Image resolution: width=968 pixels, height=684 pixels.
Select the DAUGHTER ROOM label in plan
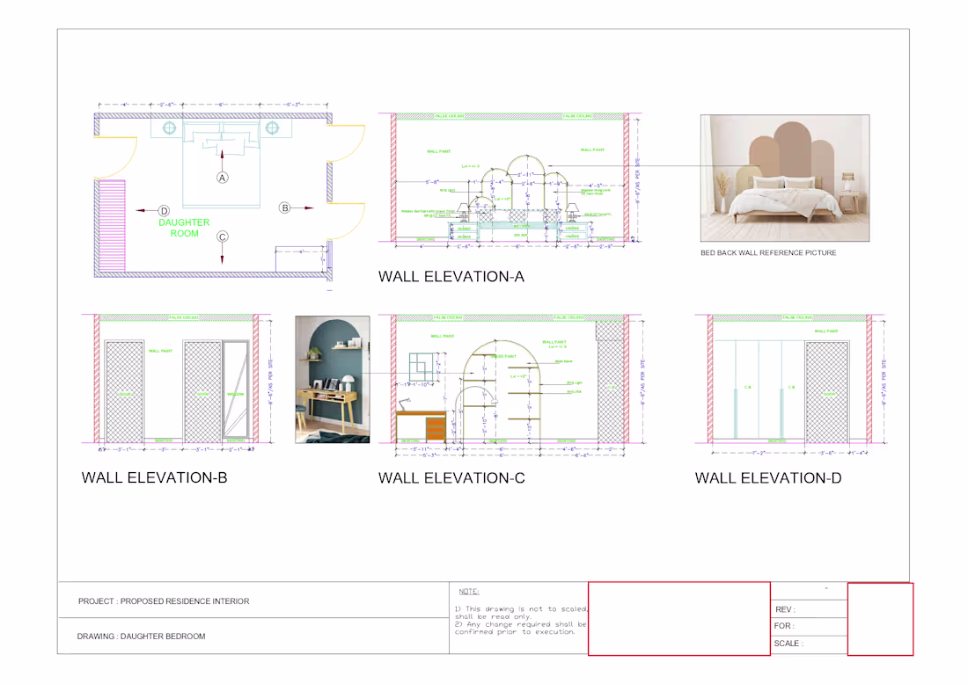click(184, 228)
